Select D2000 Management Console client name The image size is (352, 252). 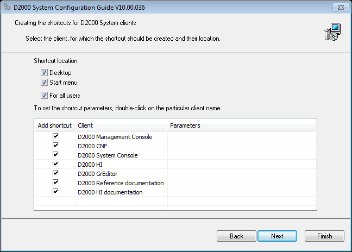click(x=115, y=137)
